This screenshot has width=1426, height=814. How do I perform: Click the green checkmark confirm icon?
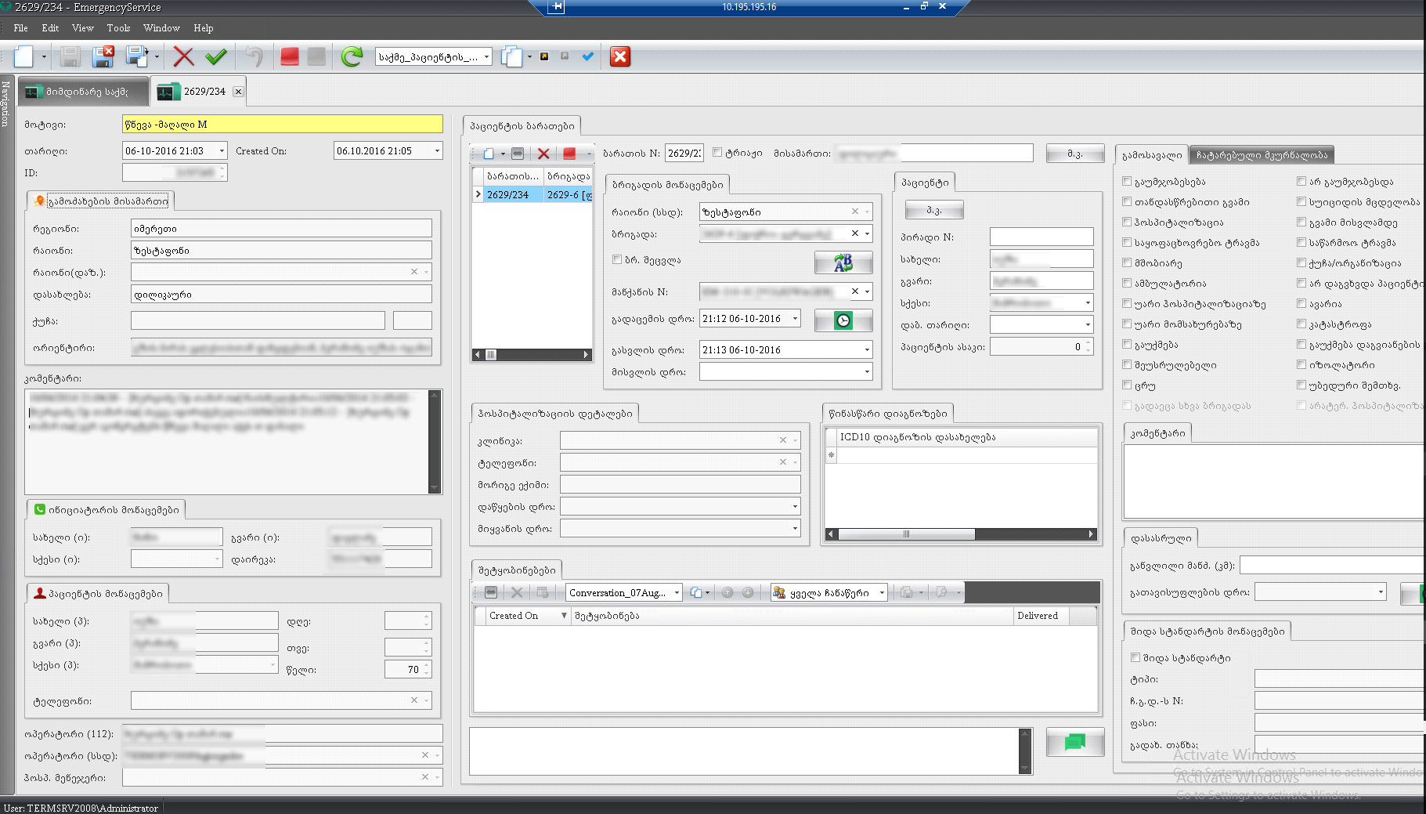216,56
